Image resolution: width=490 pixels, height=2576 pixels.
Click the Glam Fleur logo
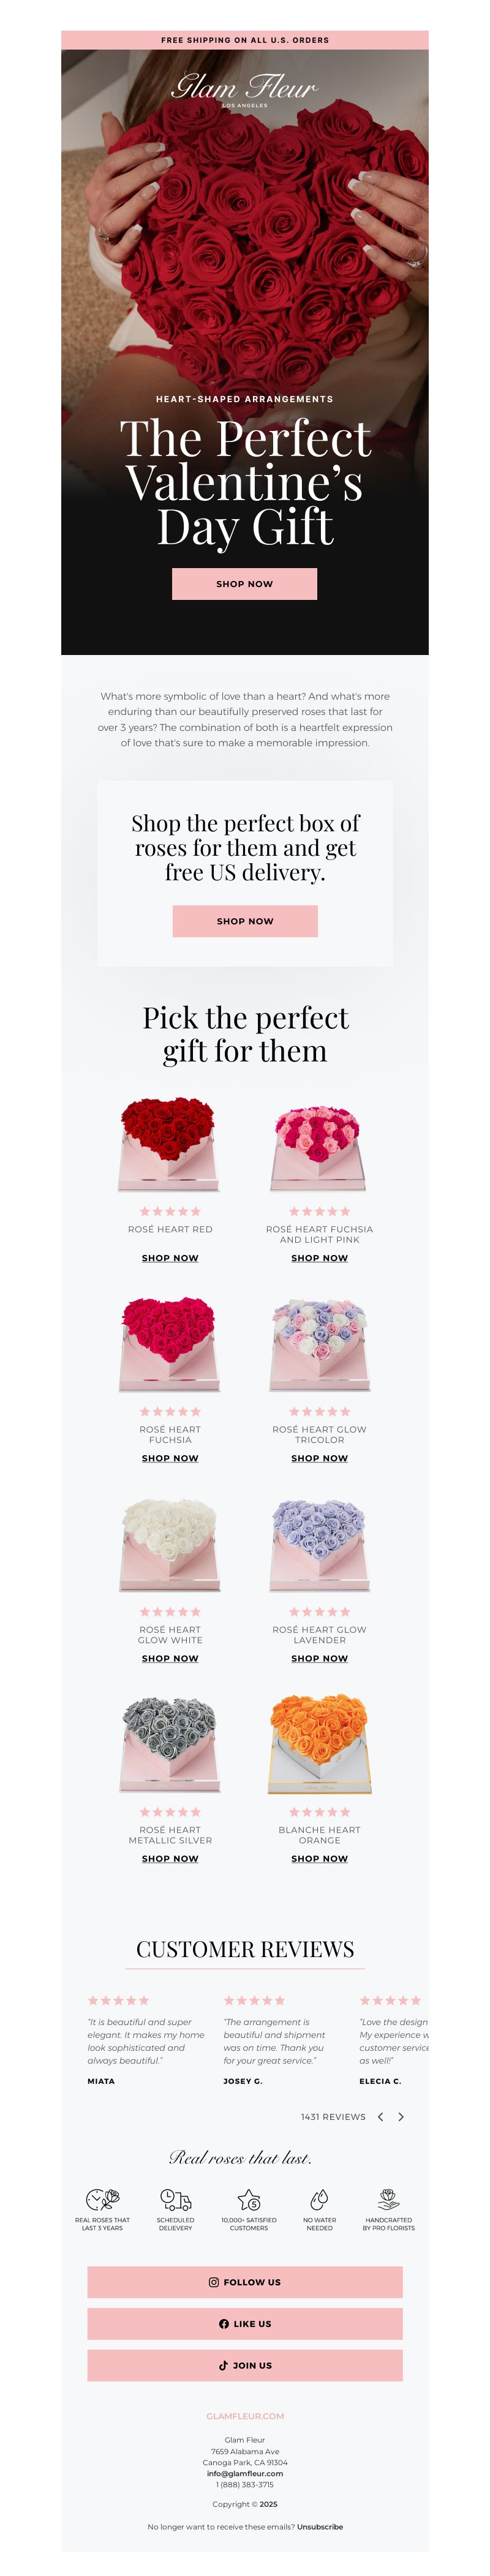coord(245,88)
